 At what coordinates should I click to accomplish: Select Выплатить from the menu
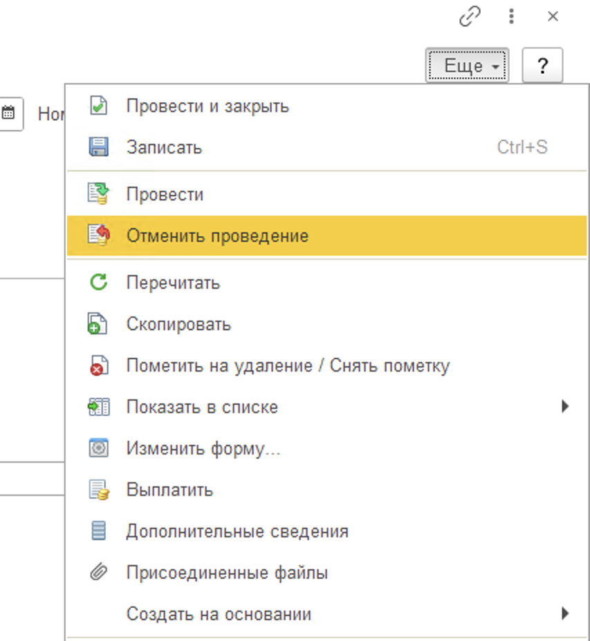tap(326, 490)
